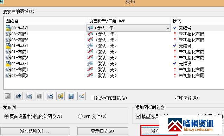Image resolution: width=224 pixels, height=136 pixels.
Task: Click the layout icon beside 02-布局1
Action: [x=8, y=70]
